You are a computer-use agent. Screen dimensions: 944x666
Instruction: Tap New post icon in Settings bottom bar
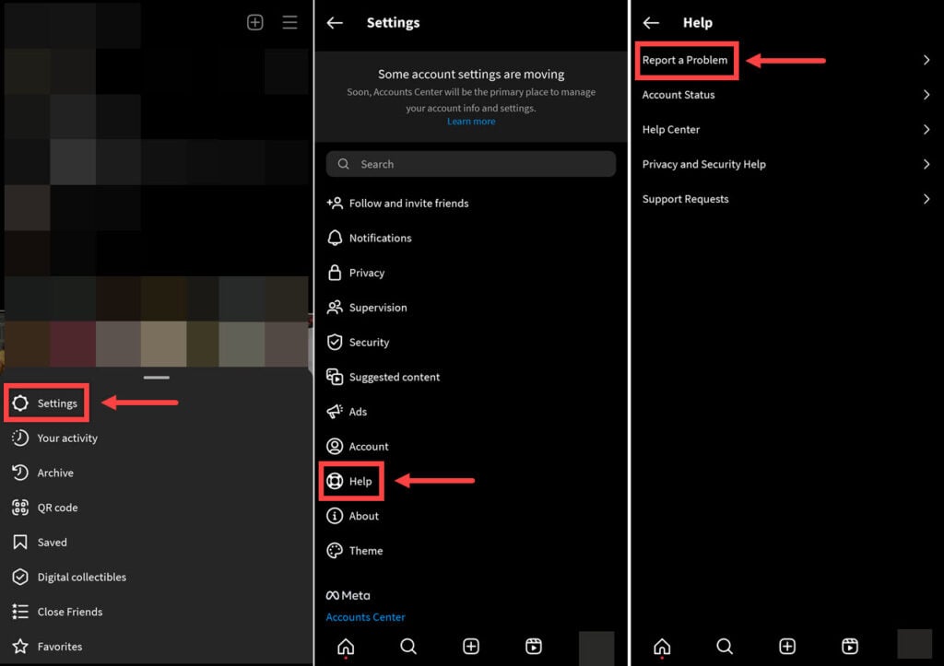point(471,647)
